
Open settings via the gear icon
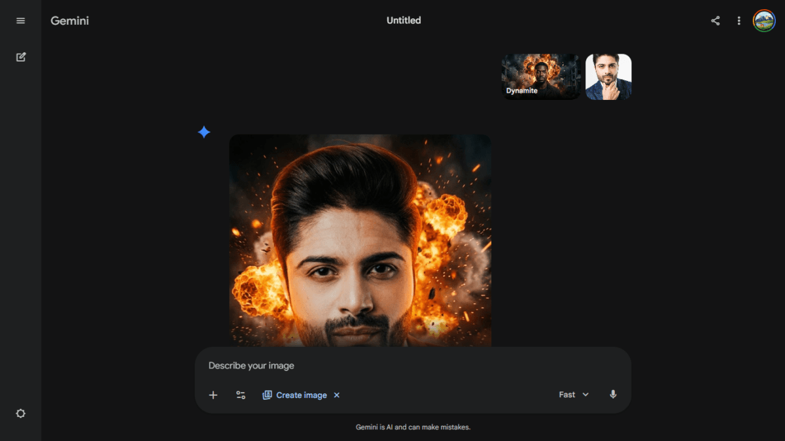tap(20, 414)
